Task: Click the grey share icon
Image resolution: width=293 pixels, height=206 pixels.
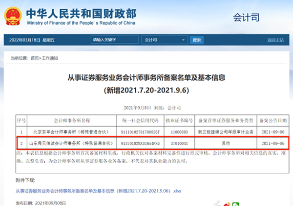Action: coord(217,204)
